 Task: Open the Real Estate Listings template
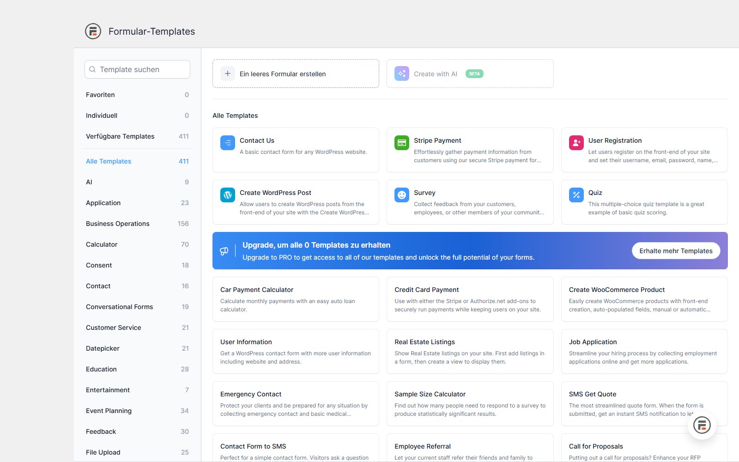click(x=470, y=352)
